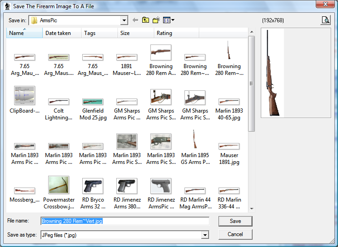Create a new folder
This screenshot has height=247, width=338.
tap(156, 20)
